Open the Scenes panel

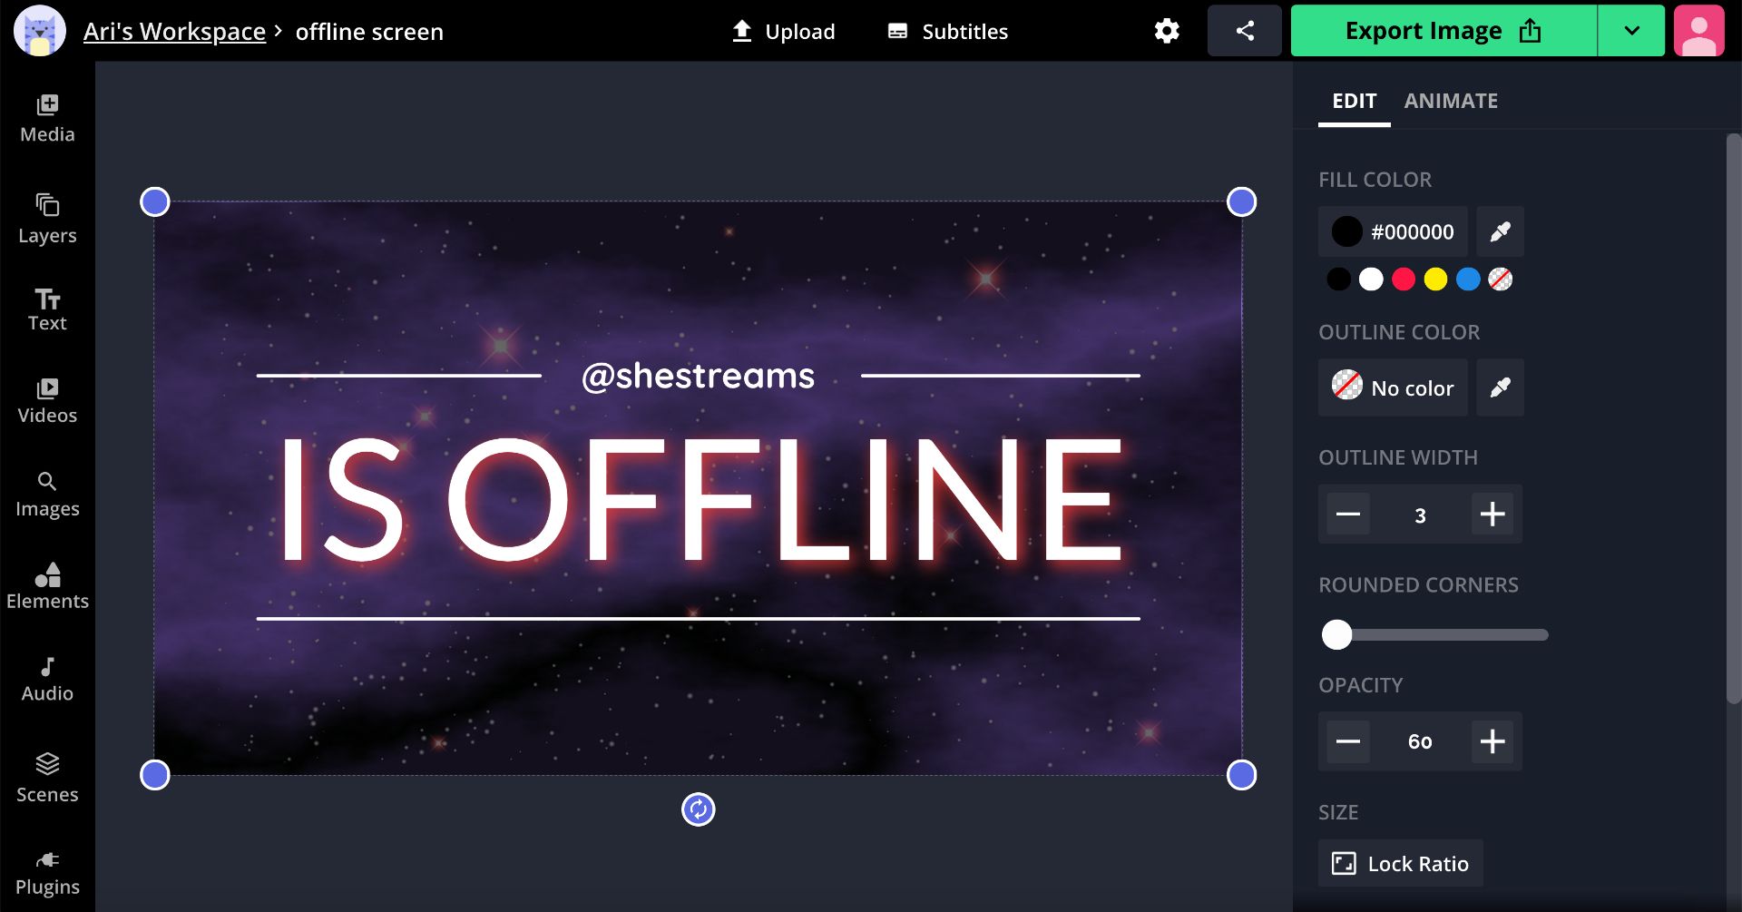(x=47, y=778)
